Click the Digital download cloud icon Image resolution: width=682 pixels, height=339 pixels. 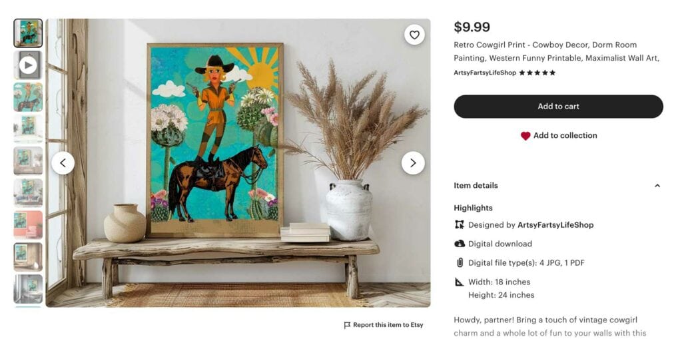pos(460,244)
